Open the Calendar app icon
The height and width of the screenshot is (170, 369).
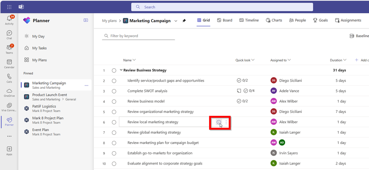tap(9, 64)
